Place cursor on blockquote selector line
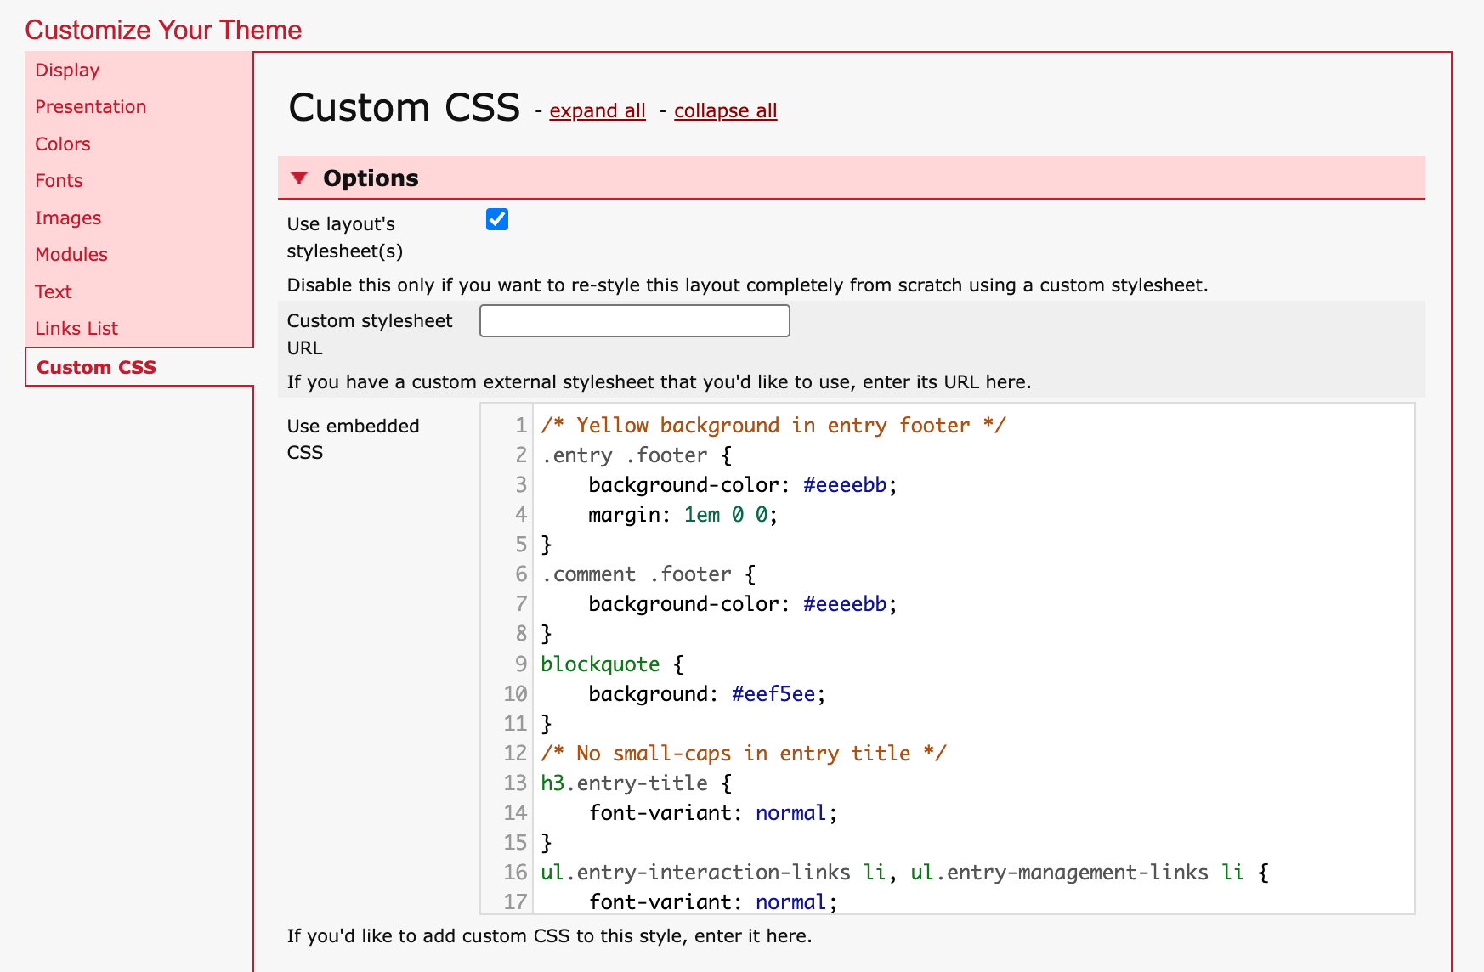The height and width of the screenshot is (972, 1484). (600, 664)
